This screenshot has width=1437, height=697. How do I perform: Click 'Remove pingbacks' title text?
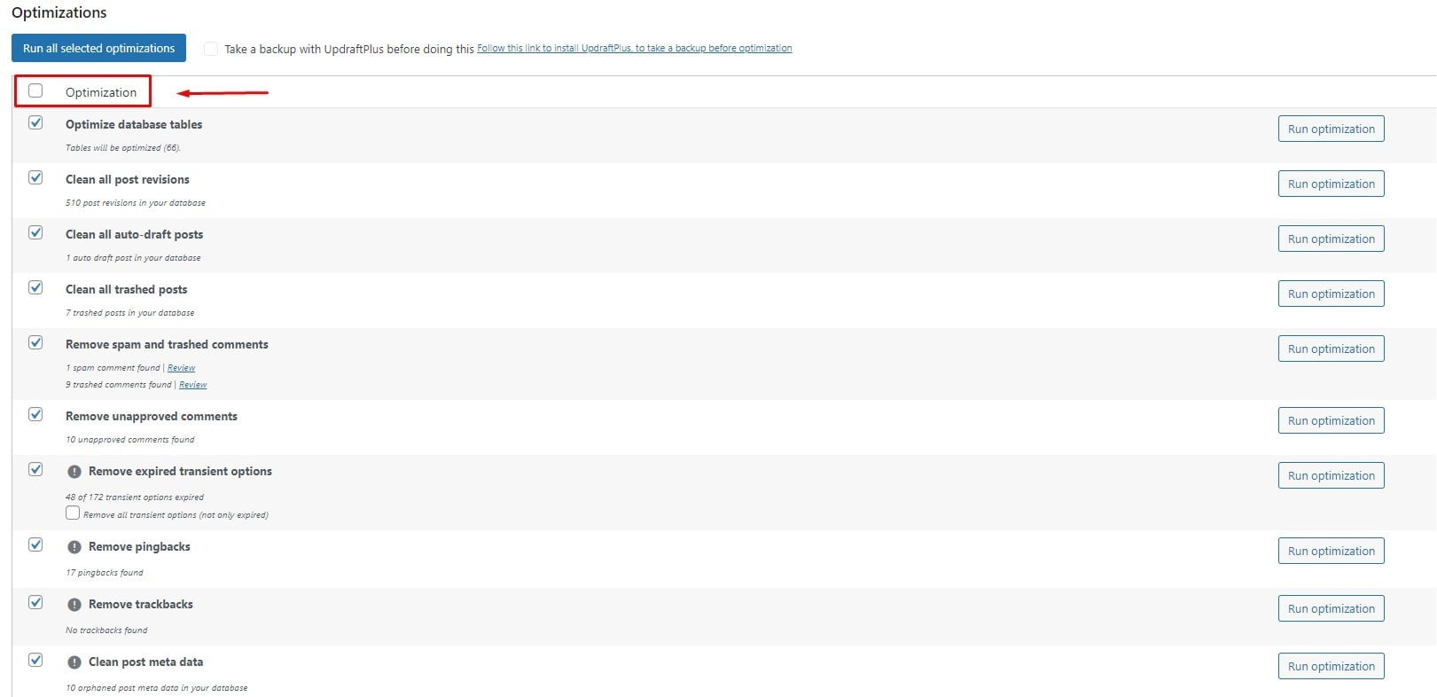point(139,546)
